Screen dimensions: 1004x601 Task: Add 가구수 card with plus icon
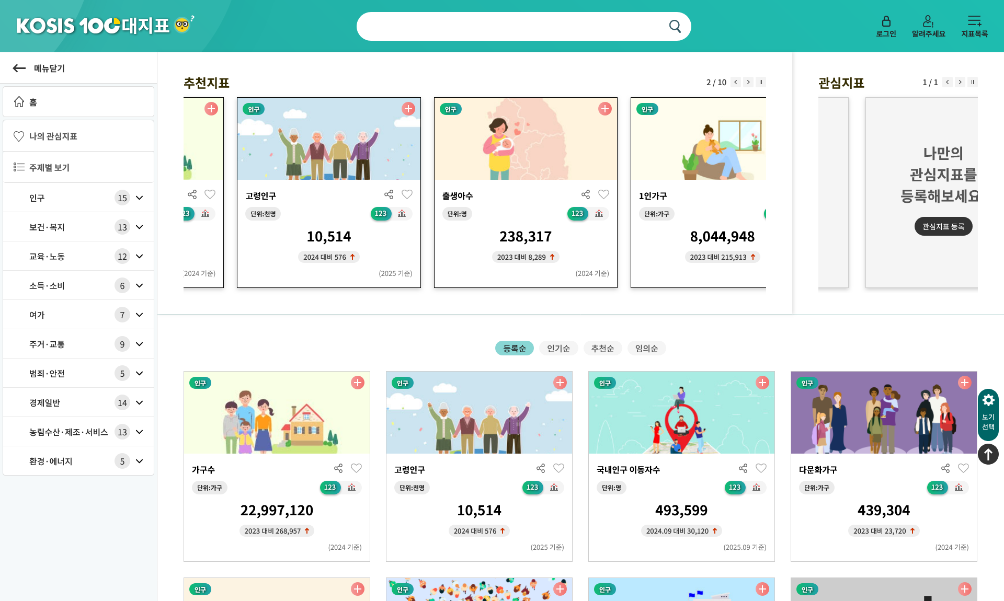(x=358, y=383)
